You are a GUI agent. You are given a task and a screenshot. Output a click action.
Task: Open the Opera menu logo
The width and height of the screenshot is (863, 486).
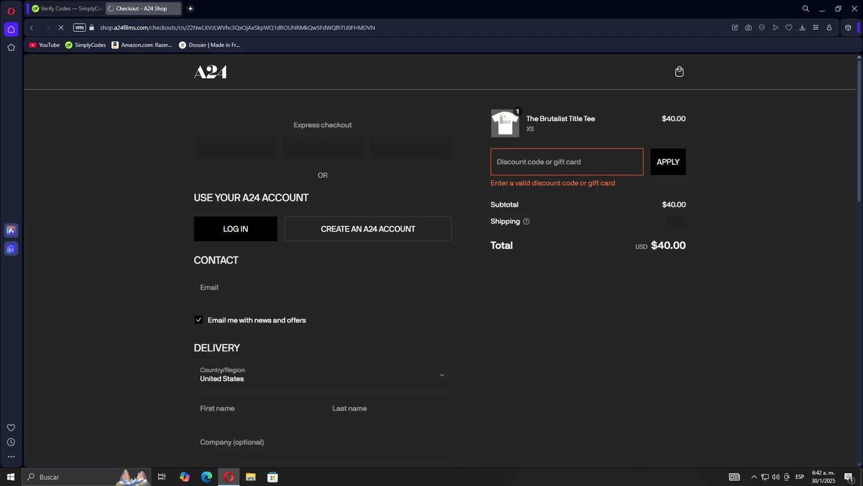(x=11, y=11)
